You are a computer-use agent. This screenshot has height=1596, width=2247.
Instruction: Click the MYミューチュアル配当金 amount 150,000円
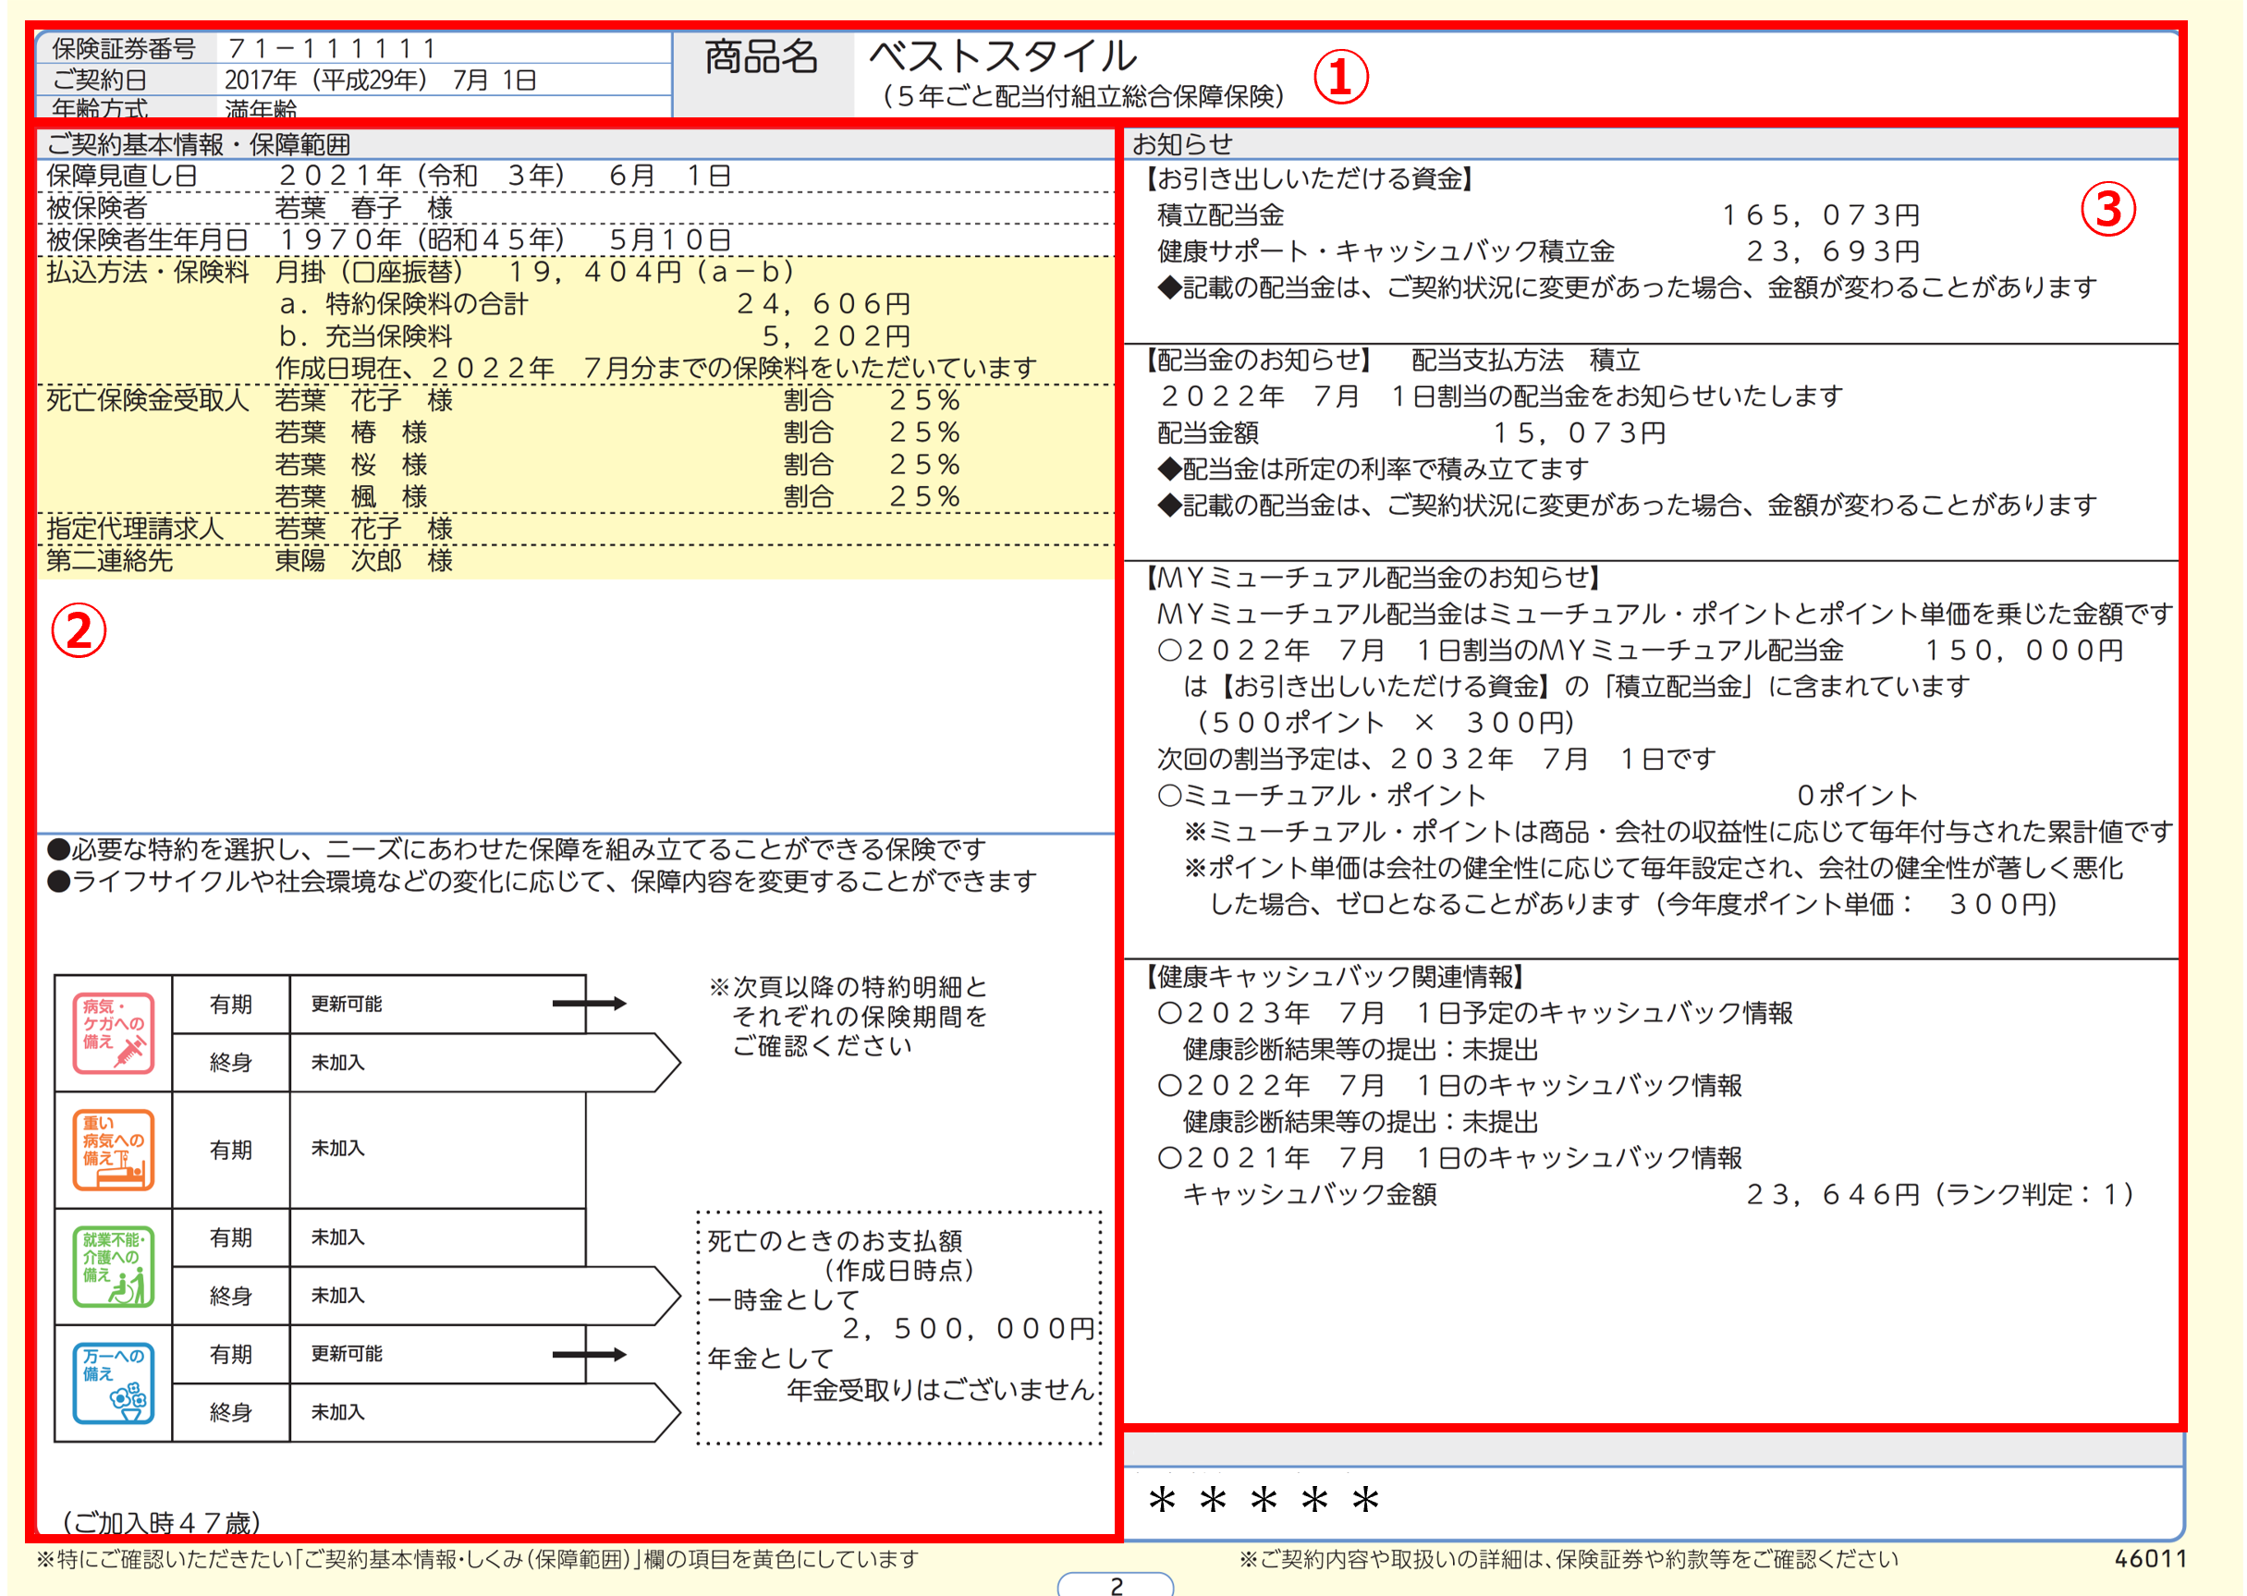pyautogui.click(x=2024, y=651)
